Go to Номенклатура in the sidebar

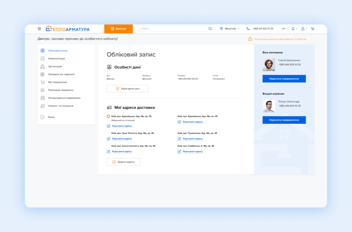(x=56, y=58)
